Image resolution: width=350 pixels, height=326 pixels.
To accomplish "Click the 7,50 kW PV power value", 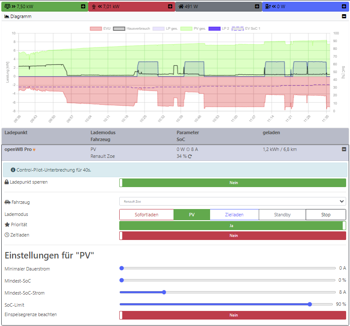I will [25, 7].
